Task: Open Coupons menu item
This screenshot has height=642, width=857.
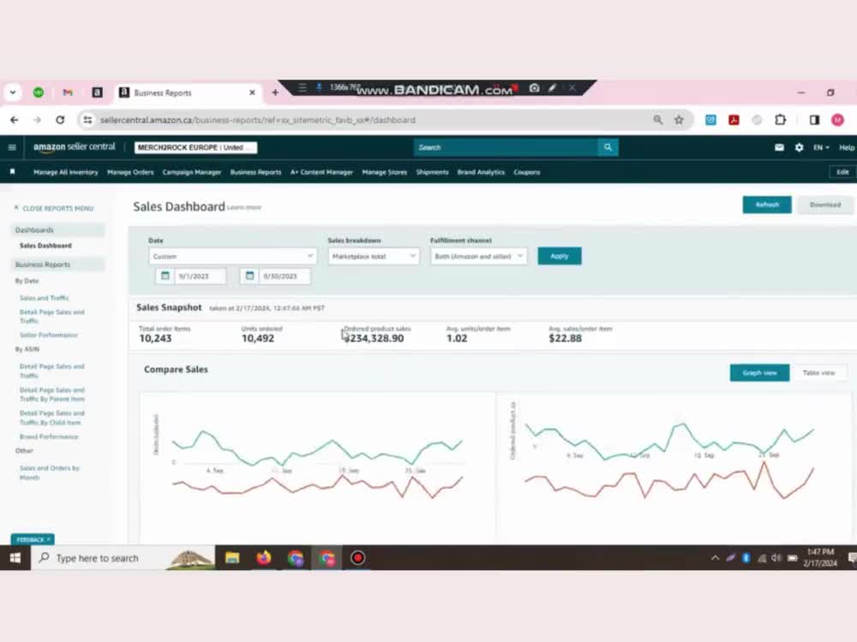Action: [x=527, y=172]
